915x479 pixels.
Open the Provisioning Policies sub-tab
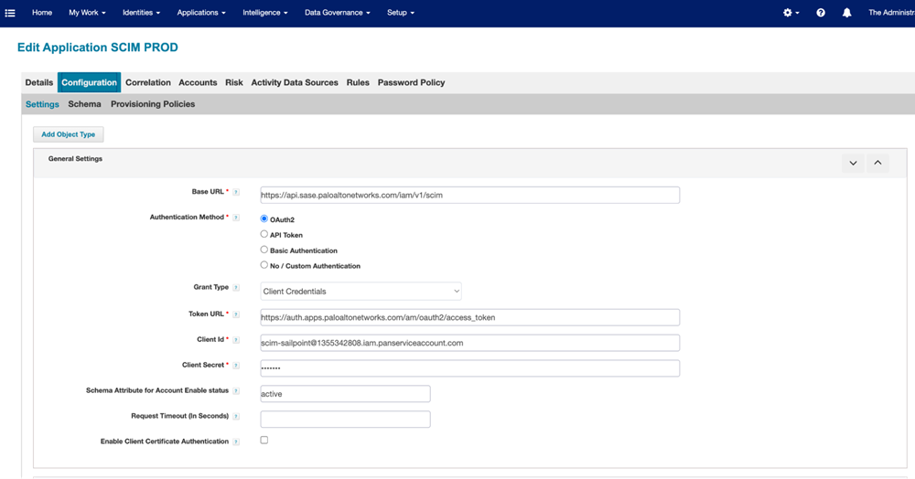tap(153, 104)
